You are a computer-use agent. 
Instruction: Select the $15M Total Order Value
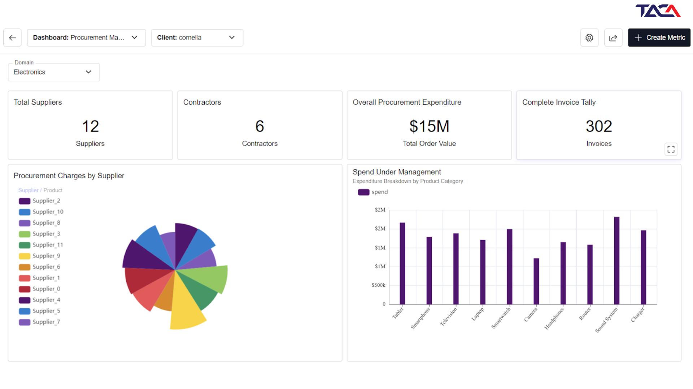point(429,126)
